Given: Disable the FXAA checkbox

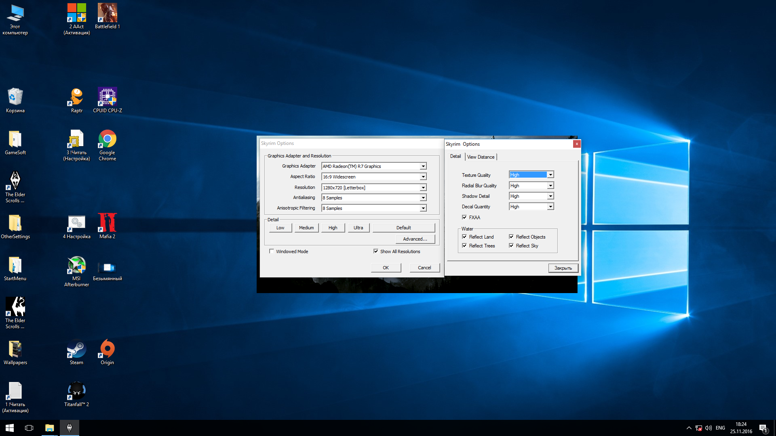Looking at the screenshot, I should (471, 217).
